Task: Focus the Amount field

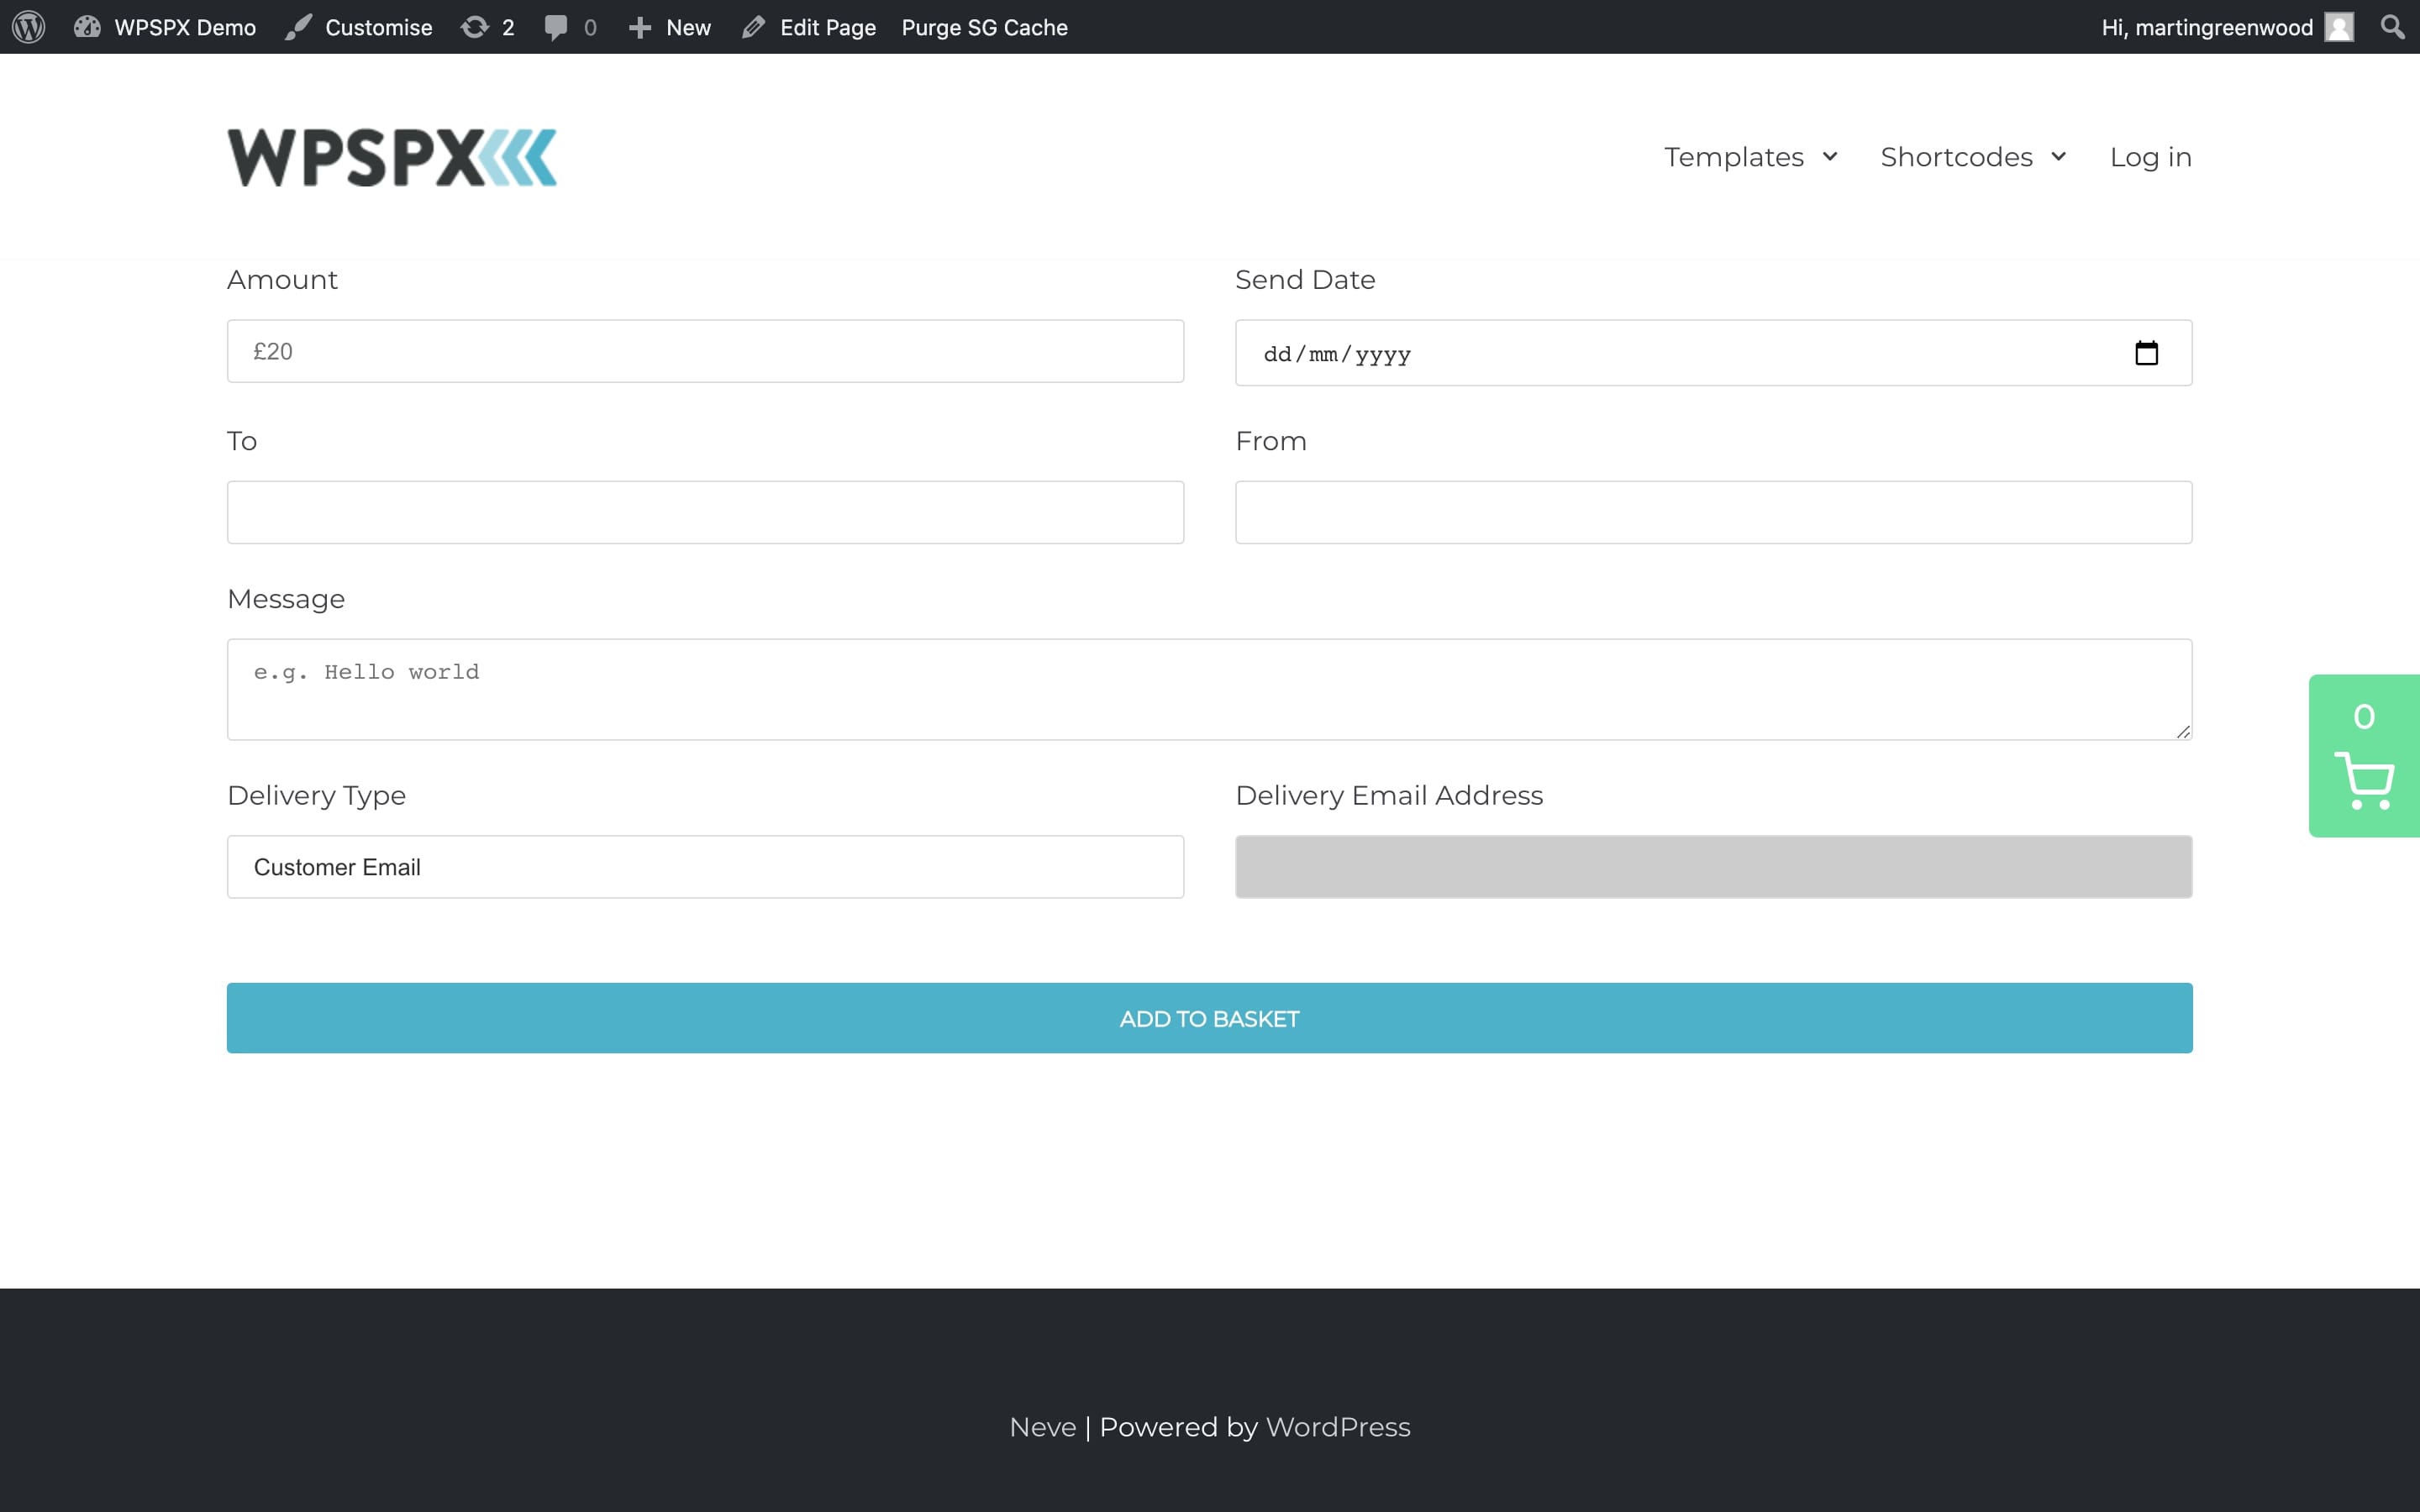Action: pyautogui.click(x=705, y=351)
